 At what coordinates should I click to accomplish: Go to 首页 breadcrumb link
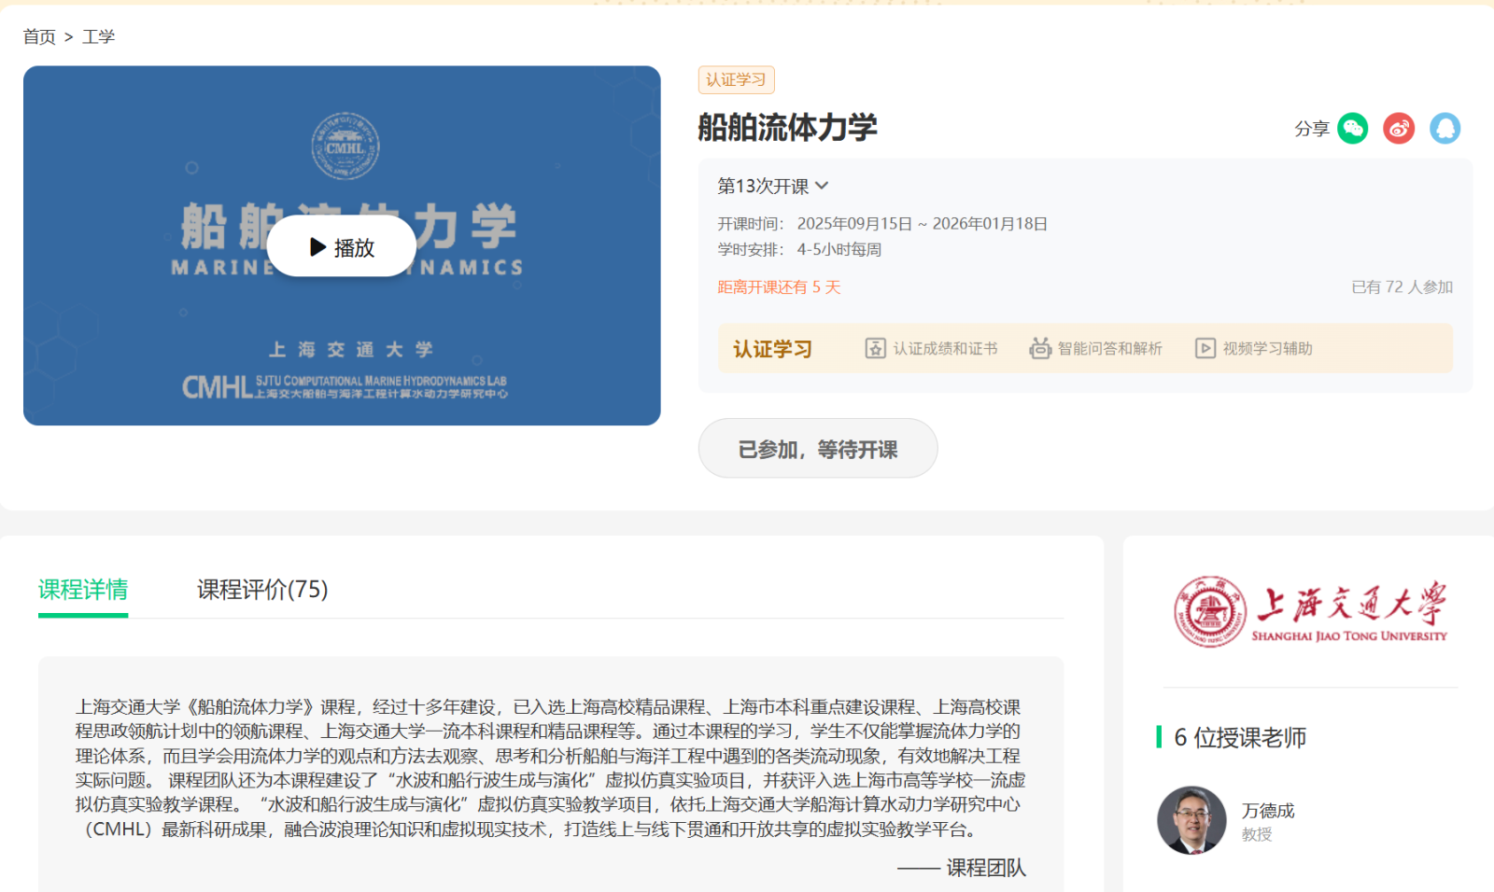tap(39, 36)
